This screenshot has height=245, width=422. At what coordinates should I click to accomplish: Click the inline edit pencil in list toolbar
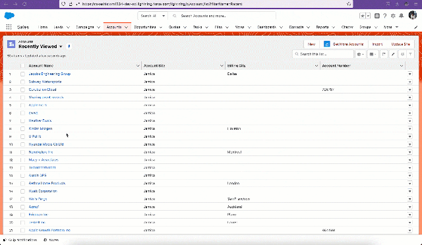pos(393,54)
